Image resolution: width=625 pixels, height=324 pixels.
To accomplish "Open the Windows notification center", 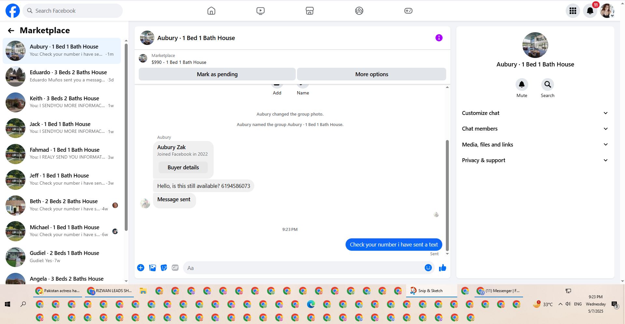I will pos(615,305).
